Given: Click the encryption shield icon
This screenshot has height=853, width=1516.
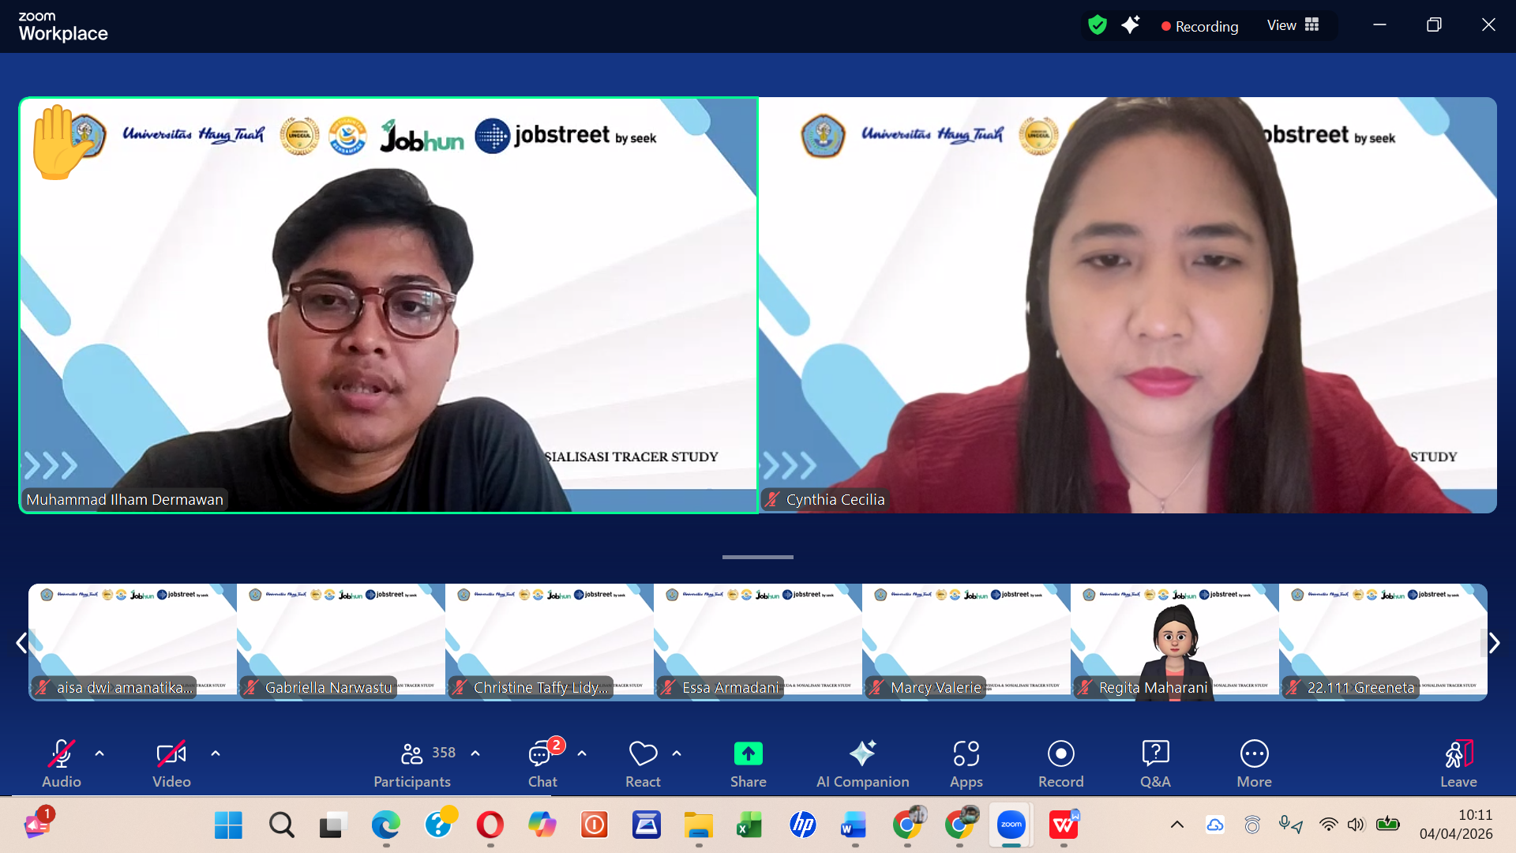Looking at the screenshot, I should click(1097, 25).
